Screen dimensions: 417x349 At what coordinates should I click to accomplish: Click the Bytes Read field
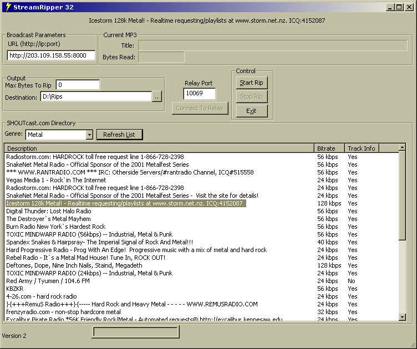click(x=161, y=57)
